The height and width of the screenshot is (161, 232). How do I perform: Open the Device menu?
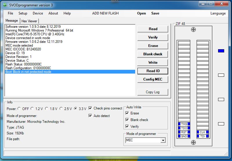[38, 13]
